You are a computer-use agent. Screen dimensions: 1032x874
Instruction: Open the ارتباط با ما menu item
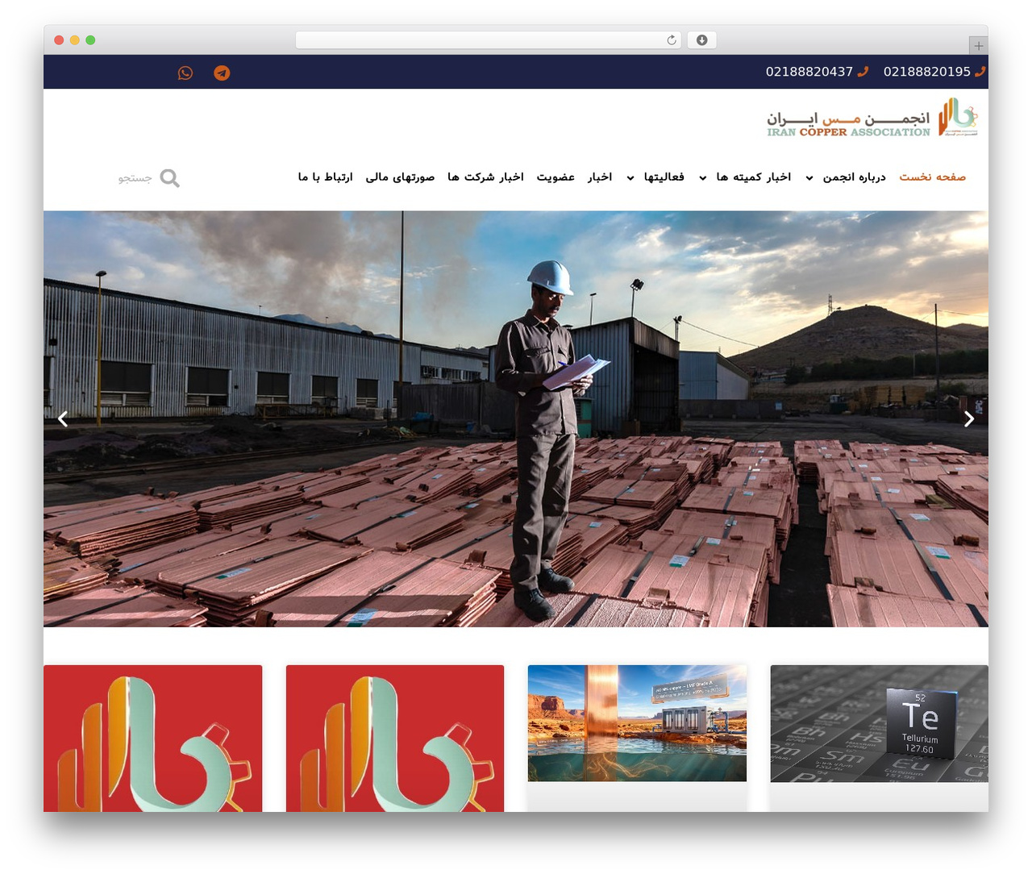(x=325, y=177)
